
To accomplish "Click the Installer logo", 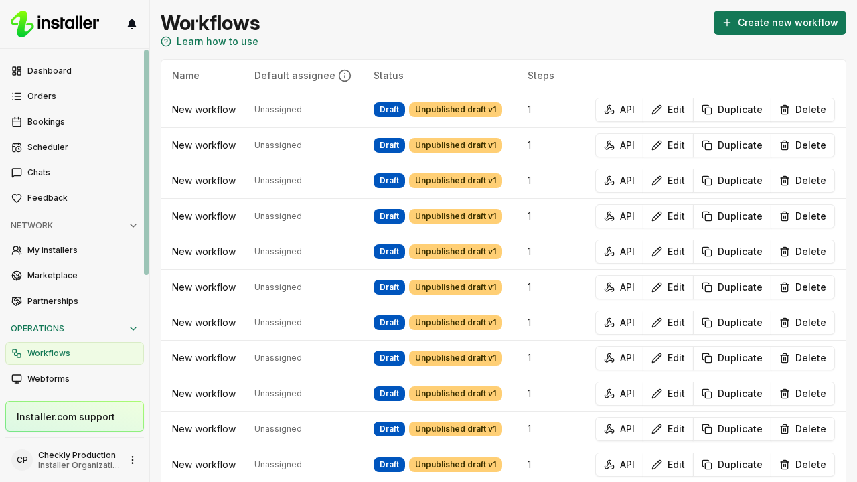I will point(55,24).
